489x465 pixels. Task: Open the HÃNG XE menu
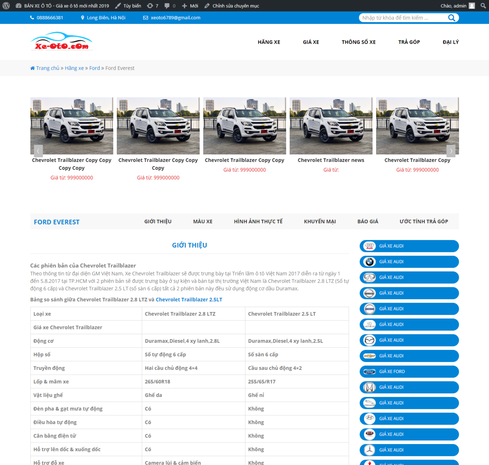click(x=269, y=42)
